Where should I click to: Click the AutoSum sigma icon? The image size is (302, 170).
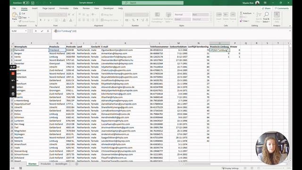[241, 13]
